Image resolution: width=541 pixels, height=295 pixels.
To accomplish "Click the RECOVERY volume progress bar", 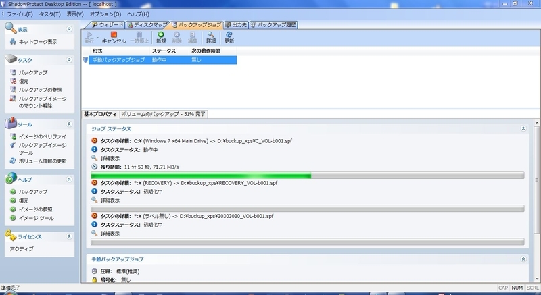I will tap(308, 209).
